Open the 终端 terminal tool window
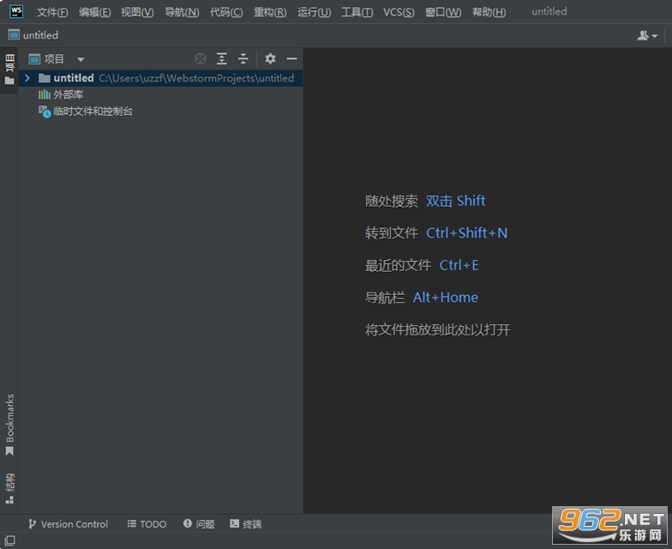Viewport: 672px width, 549px height. coord(245,524)
